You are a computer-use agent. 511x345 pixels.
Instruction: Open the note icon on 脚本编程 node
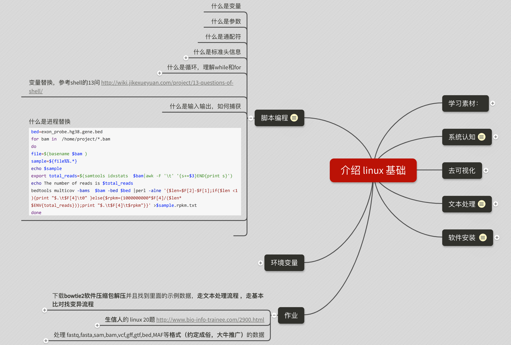[294, 118]
